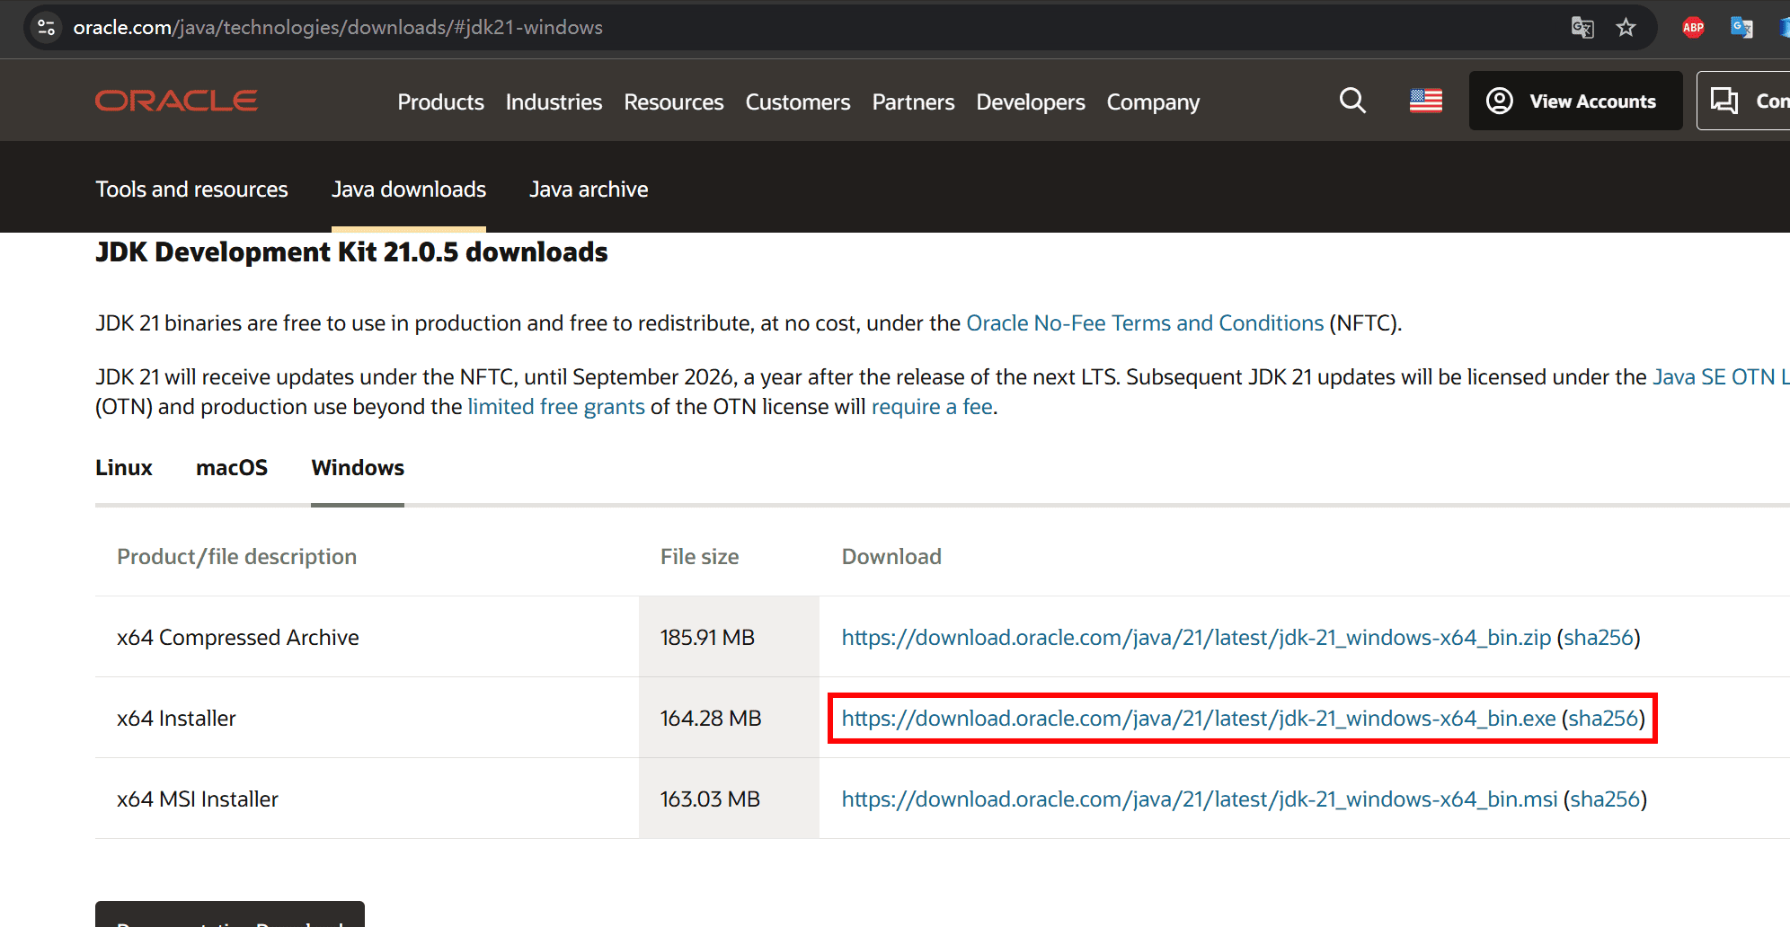Select the Windows downloads tab
This screenshot has width=1790, height=927.
pos(358,468)
